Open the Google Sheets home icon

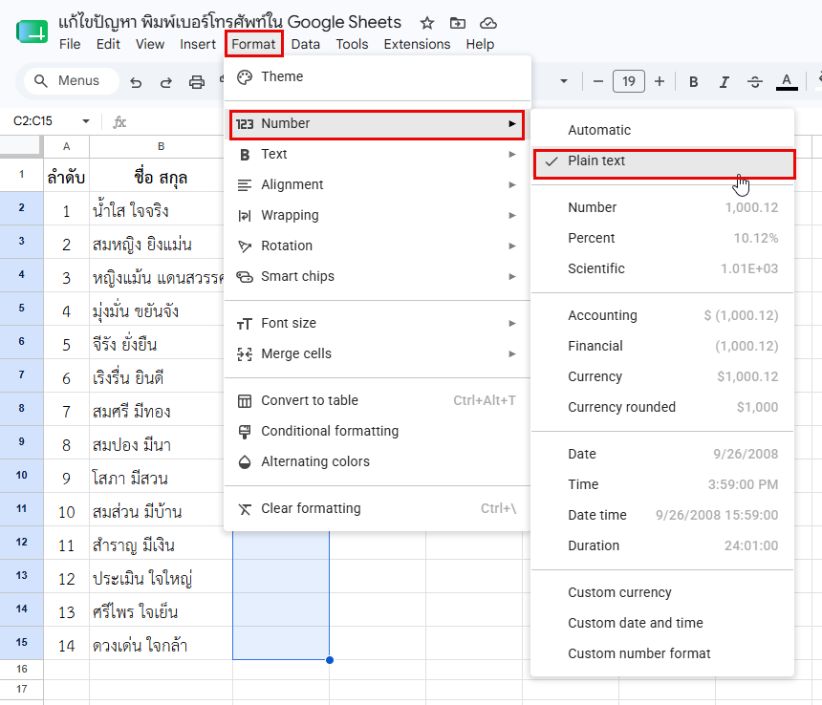tap(32, 32)
